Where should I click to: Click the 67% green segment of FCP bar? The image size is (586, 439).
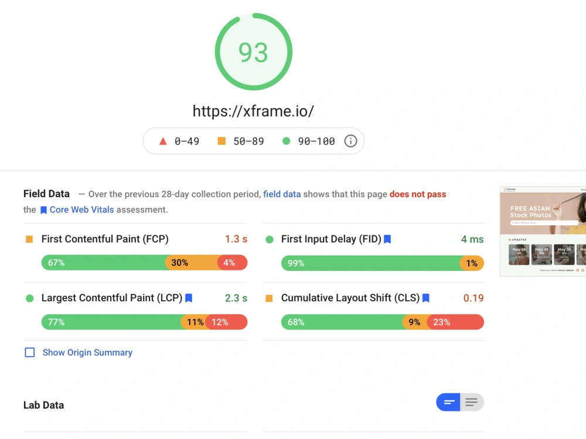click(x=104, y=262)
